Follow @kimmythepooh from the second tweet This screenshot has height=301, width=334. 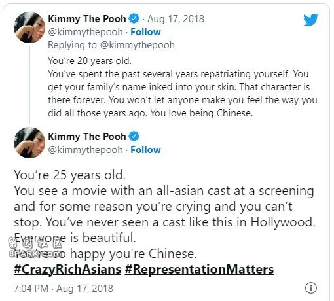[x=145, y=150]
